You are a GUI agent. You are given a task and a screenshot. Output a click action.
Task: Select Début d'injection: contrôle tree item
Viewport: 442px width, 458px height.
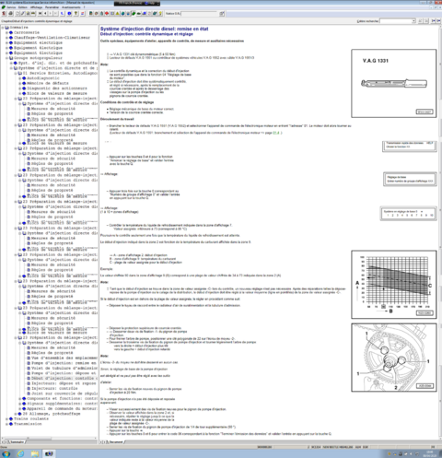(x=64, y=378)
